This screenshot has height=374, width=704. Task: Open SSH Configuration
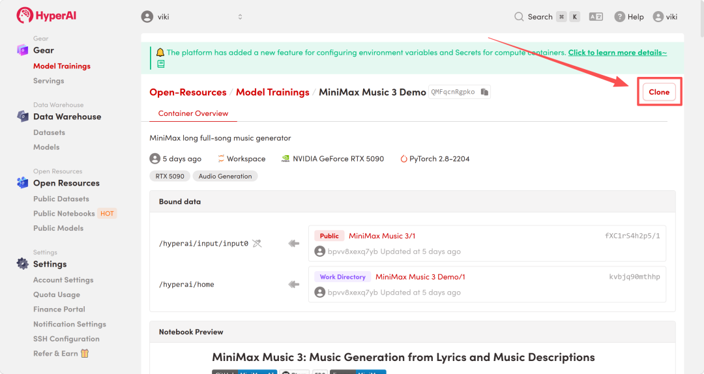tap(66, 339)
